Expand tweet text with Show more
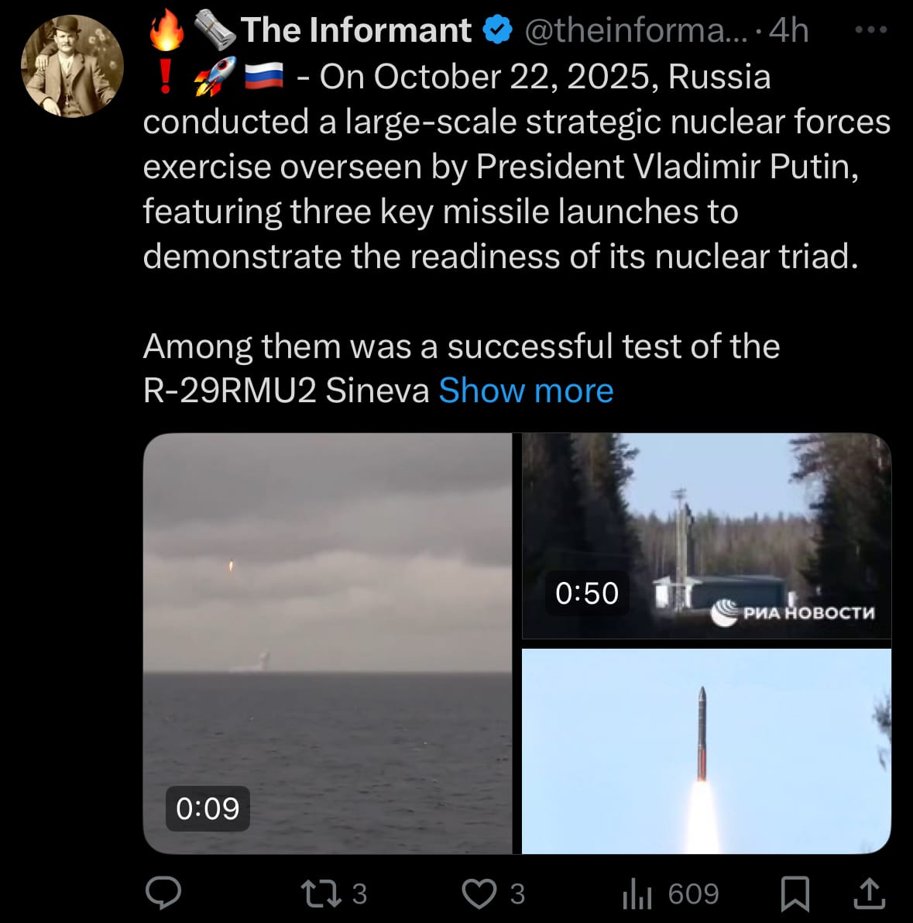 [526, 391]
